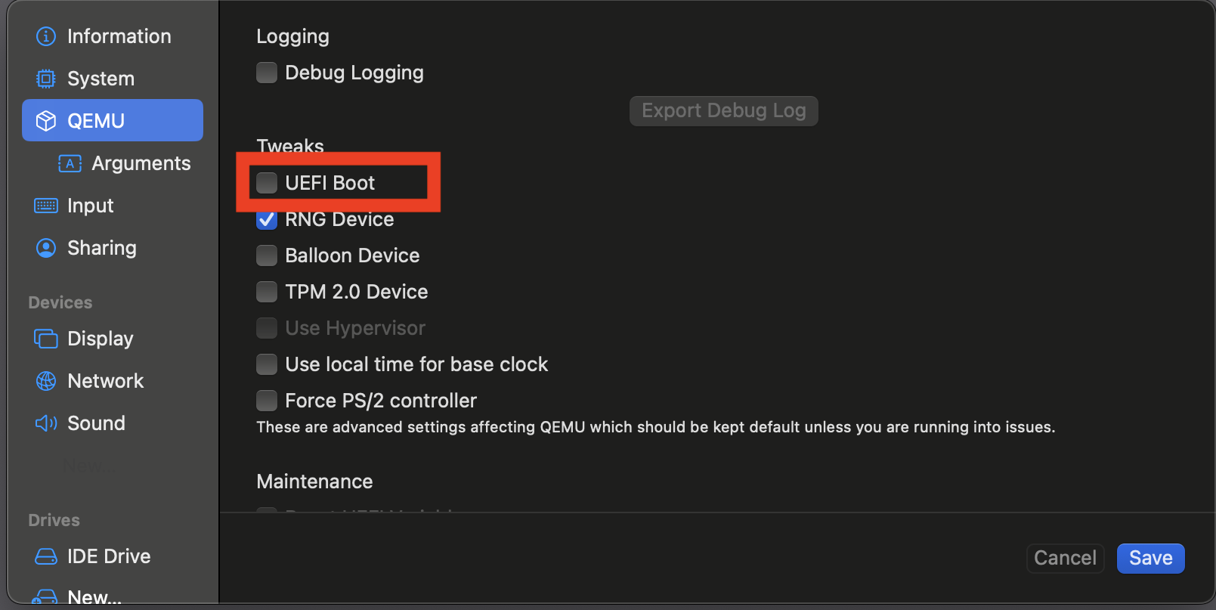Check the TPM 2.0 Device option
This screenshot has width=1216, height=610.
(x=267, y=292)
